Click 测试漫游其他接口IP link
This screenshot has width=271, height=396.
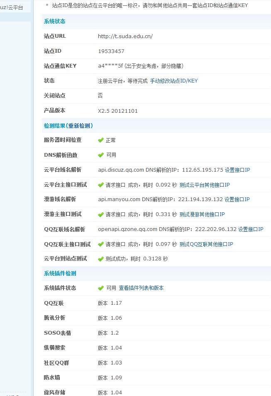click(202, 214)
